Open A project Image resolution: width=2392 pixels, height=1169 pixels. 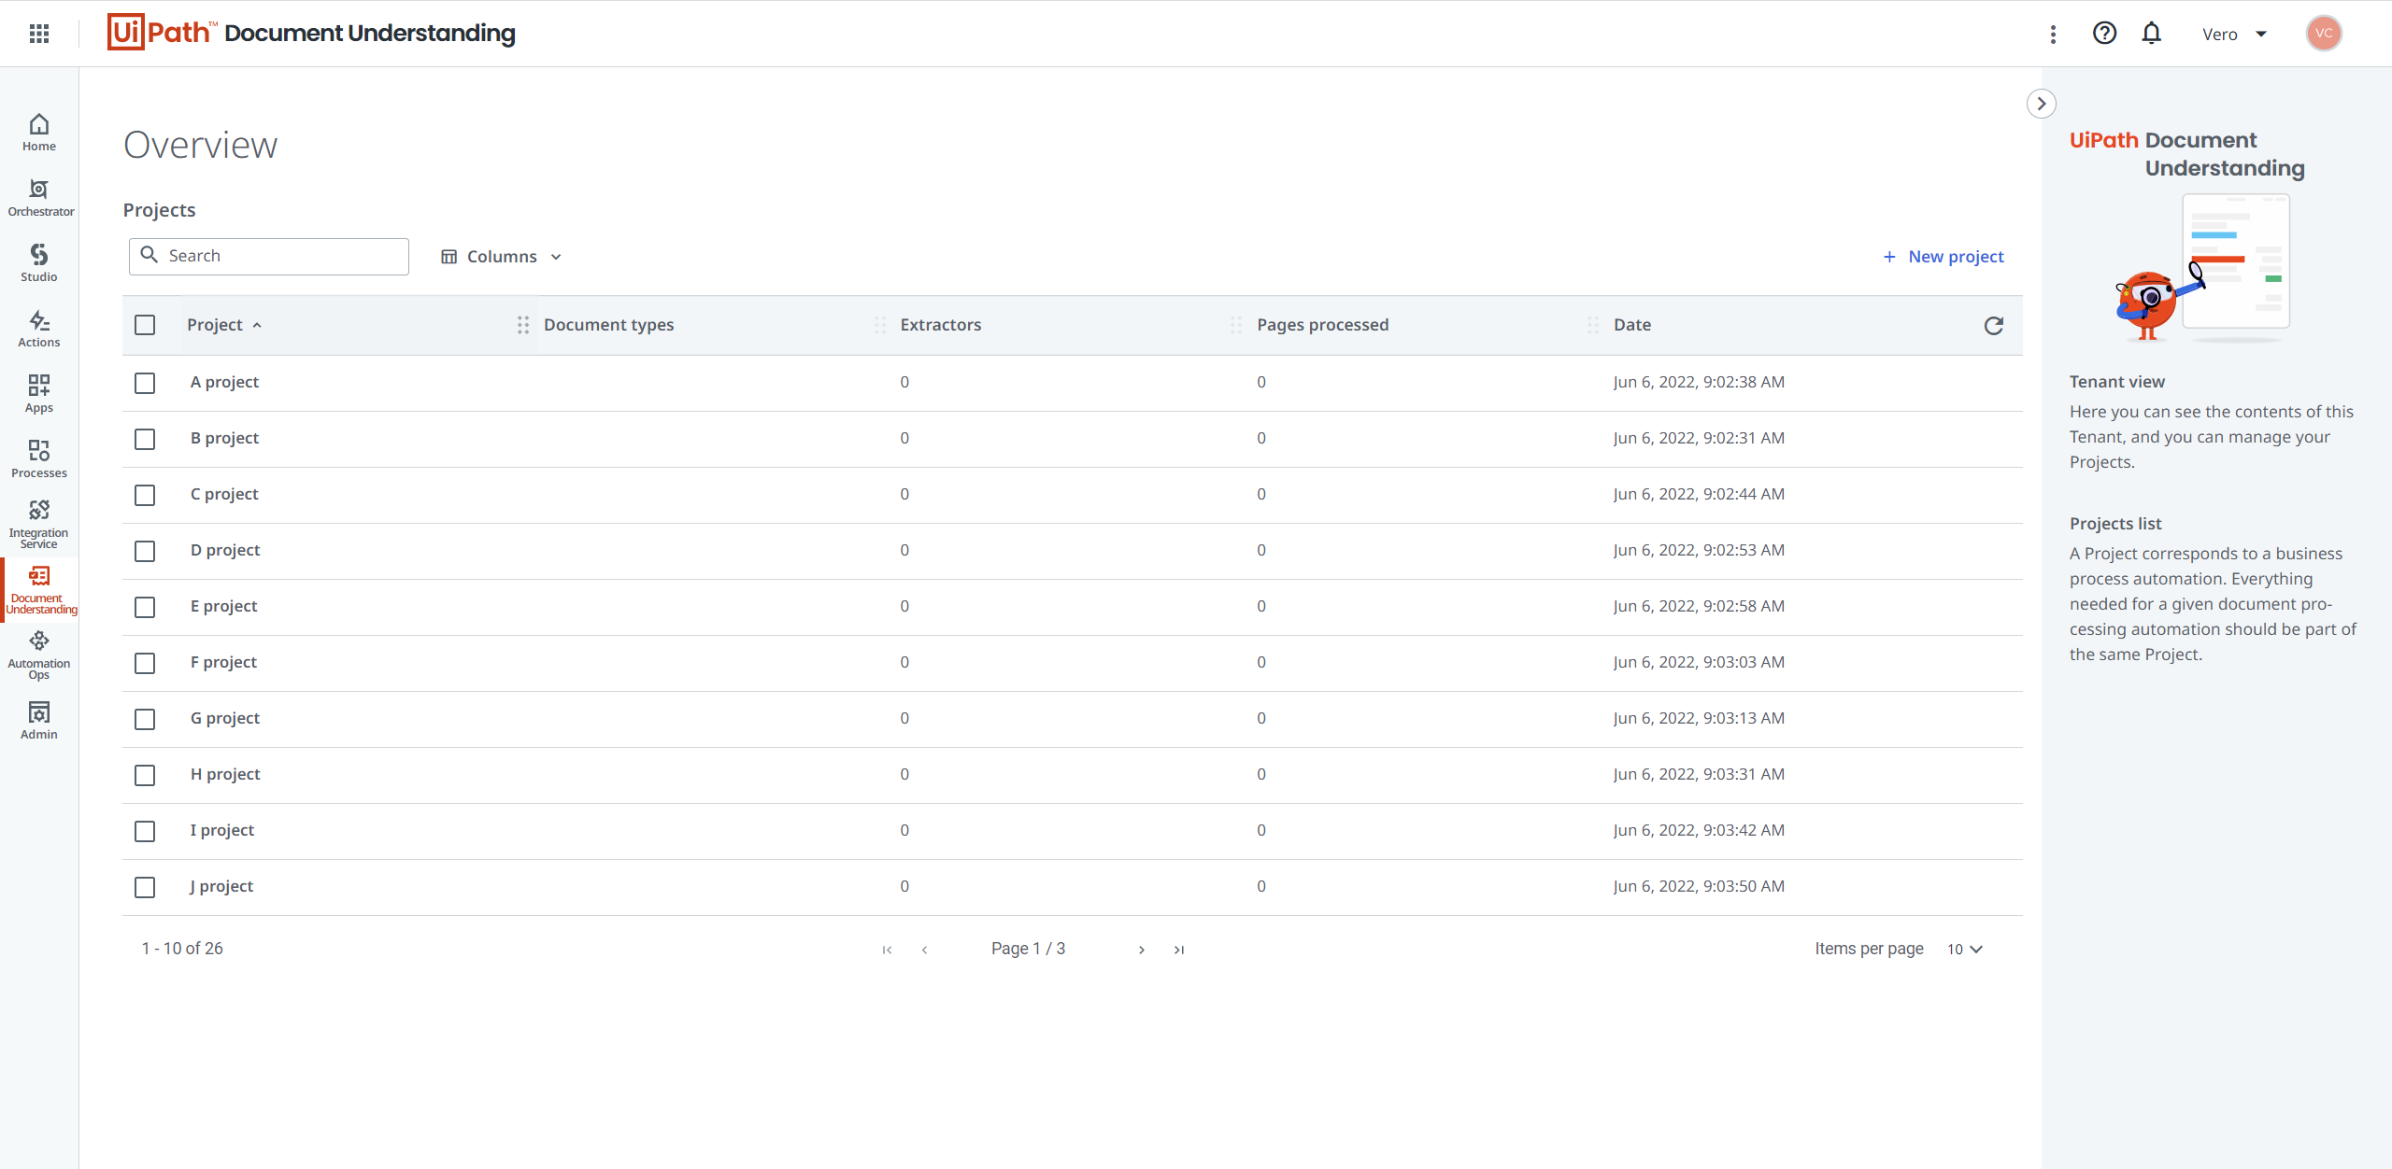(224, 382)
